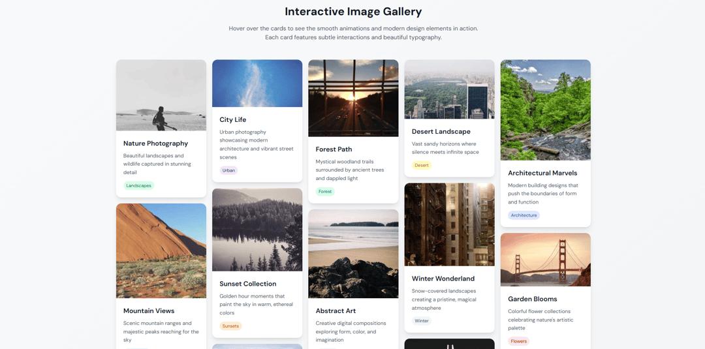The image size is (705, 349).
Task: Click the Winter Wonderland tall buildings image
Action: 450,224
